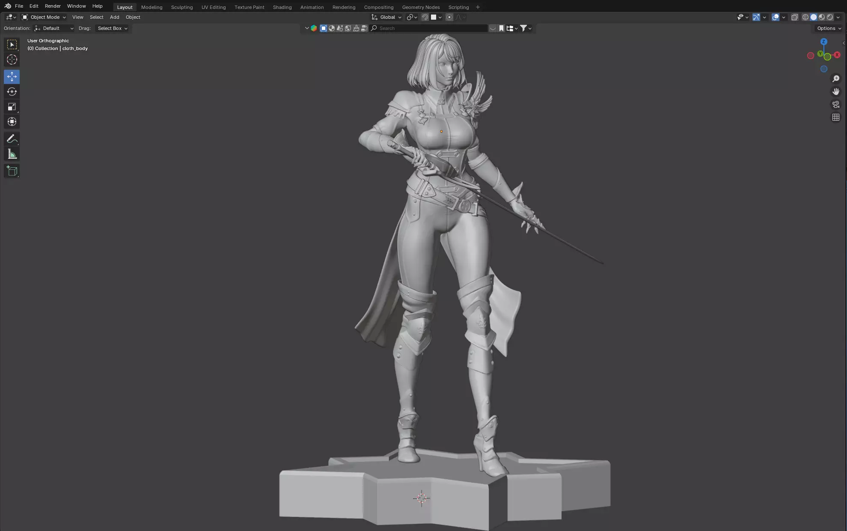Select the Measure tool
This screenshot has width=847, height=531.
[12, 154]
